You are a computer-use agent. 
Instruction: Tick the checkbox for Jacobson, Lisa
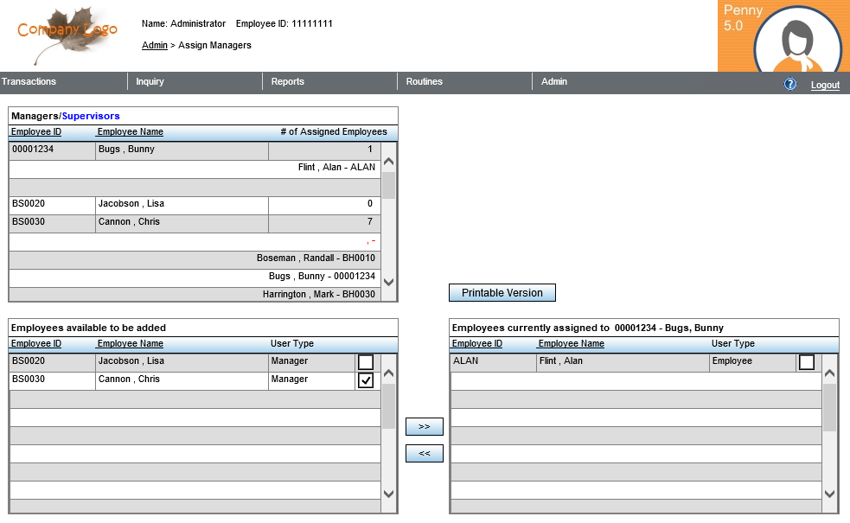click(366, 362)
